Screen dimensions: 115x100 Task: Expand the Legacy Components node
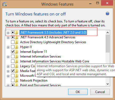(8, 66)
